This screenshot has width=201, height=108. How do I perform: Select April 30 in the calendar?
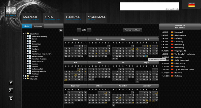click(147, 56)
